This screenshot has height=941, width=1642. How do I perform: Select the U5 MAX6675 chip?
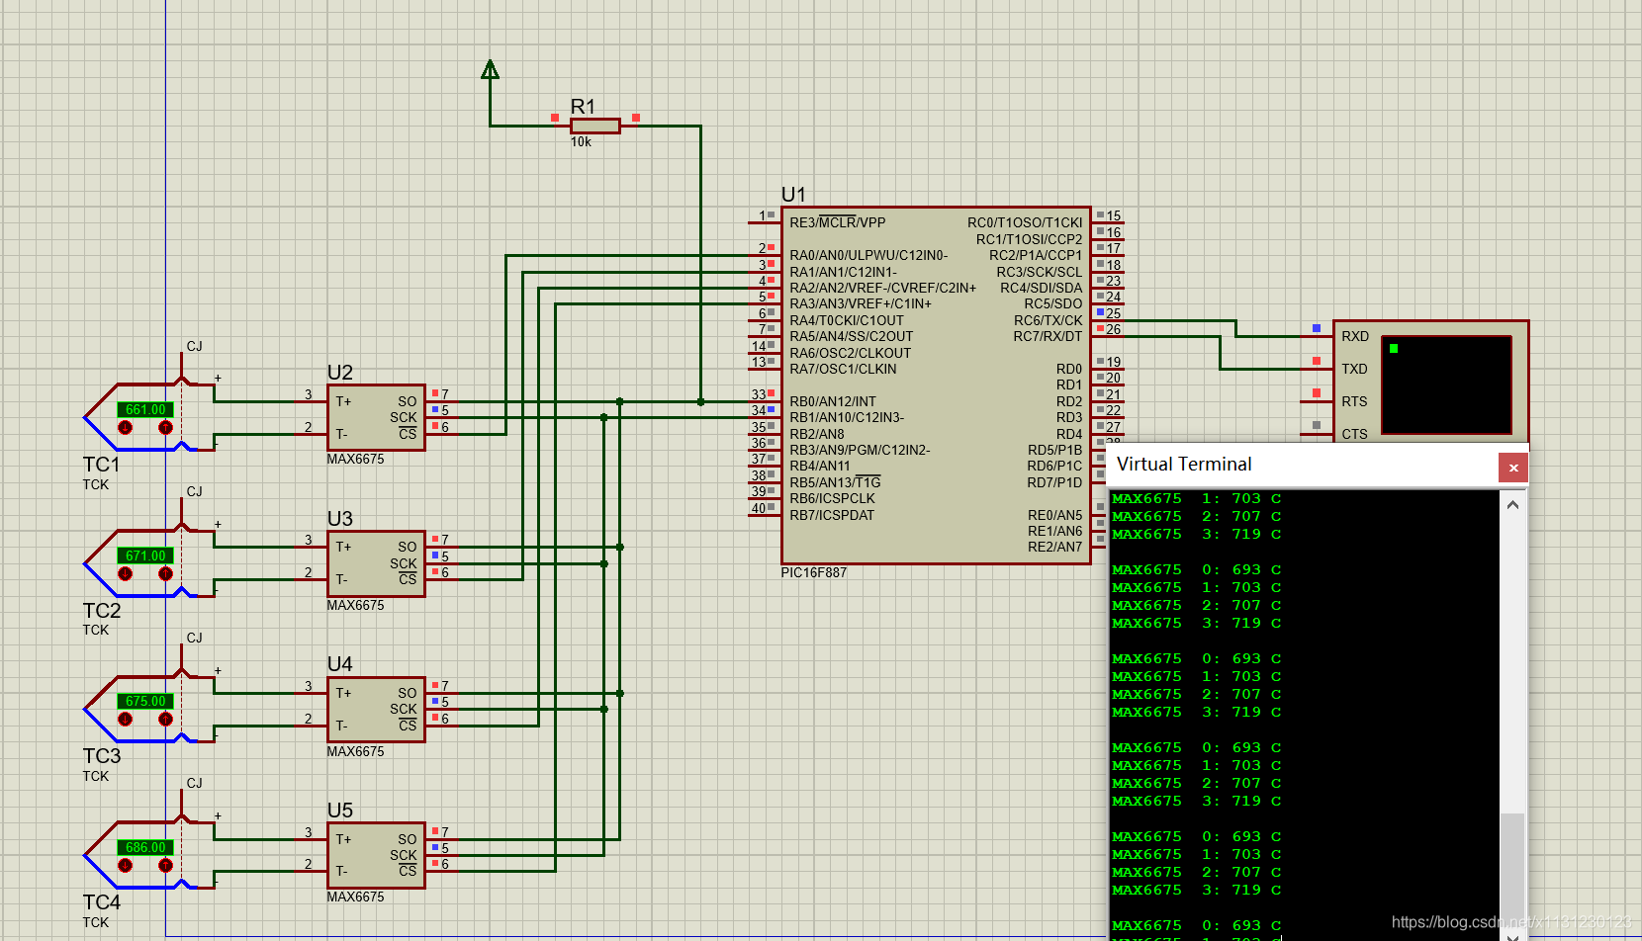coord(376,856)
